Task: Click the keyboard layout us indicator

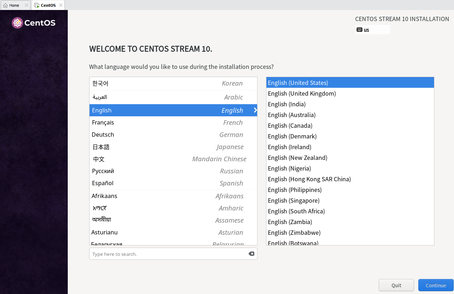Action: (373, 30)
